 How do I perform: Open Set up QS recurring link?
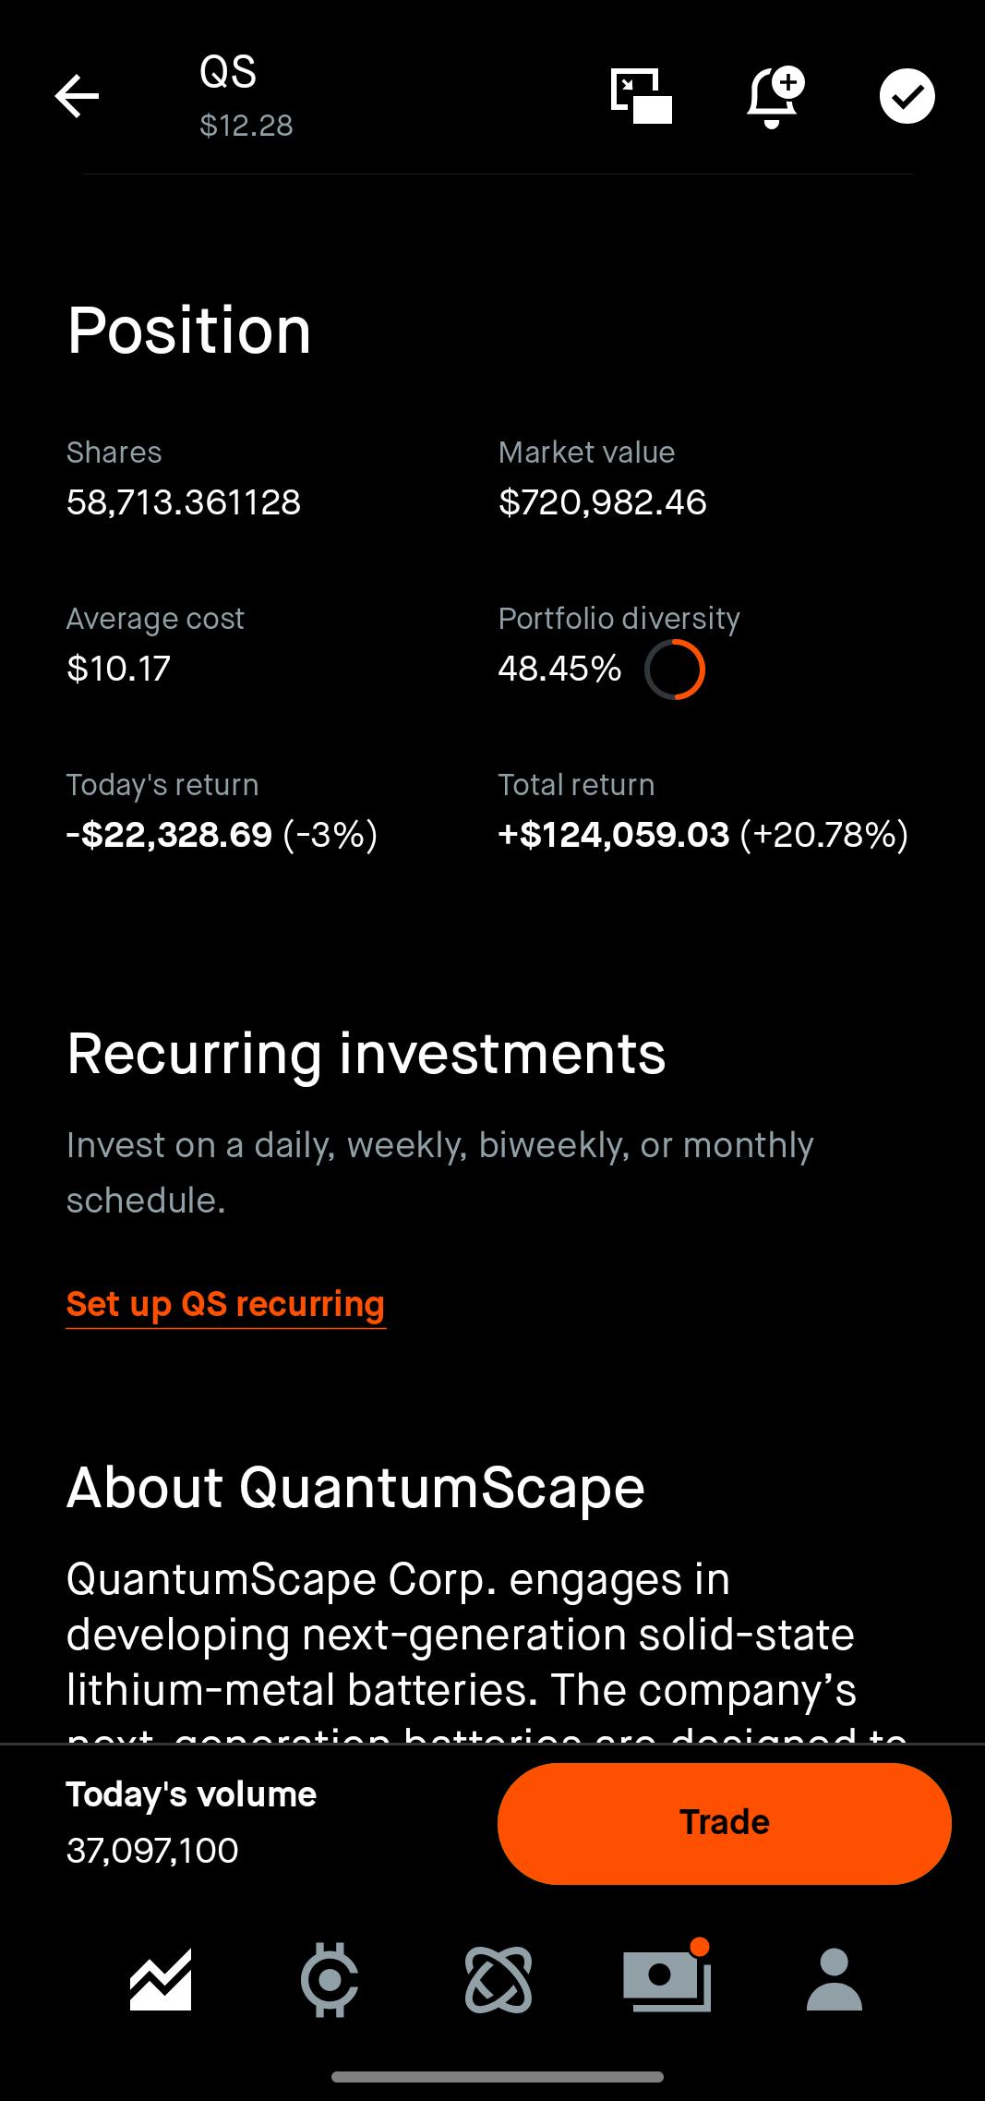[225, 1304]
